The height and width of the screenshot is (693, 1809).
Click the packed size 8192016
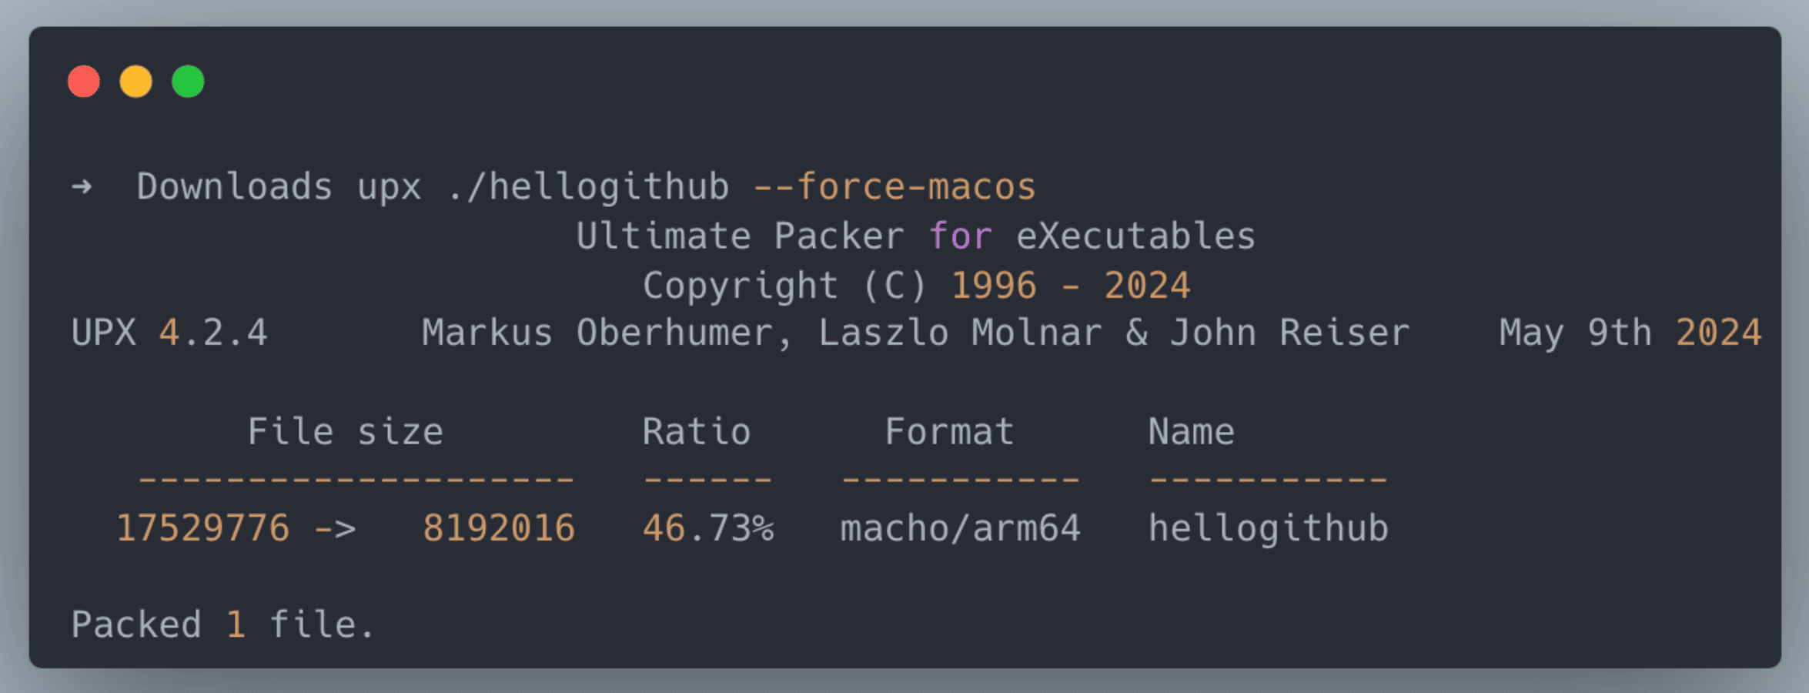tap(499, 528)
